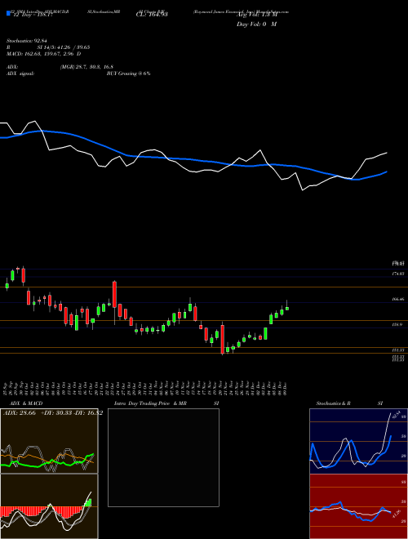Click the tall red candlestick near 23 Oct
Image resolution: width=408 pixels, height=539 pixels.
115,295
